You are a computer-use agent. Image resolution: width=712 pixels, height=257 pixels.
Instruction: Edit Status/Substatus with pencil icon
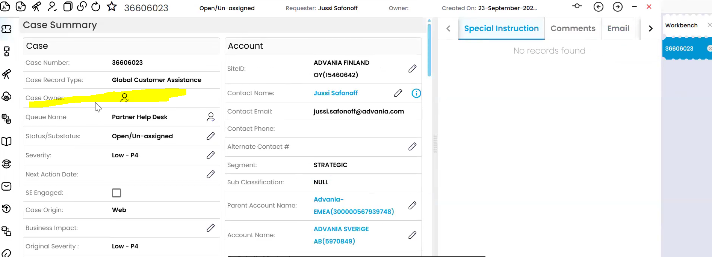211,136
